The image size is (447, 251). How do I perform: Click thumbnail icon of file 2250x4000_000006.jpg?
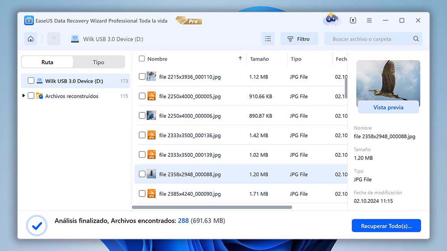pyautogui.click(x=151, y=115)
